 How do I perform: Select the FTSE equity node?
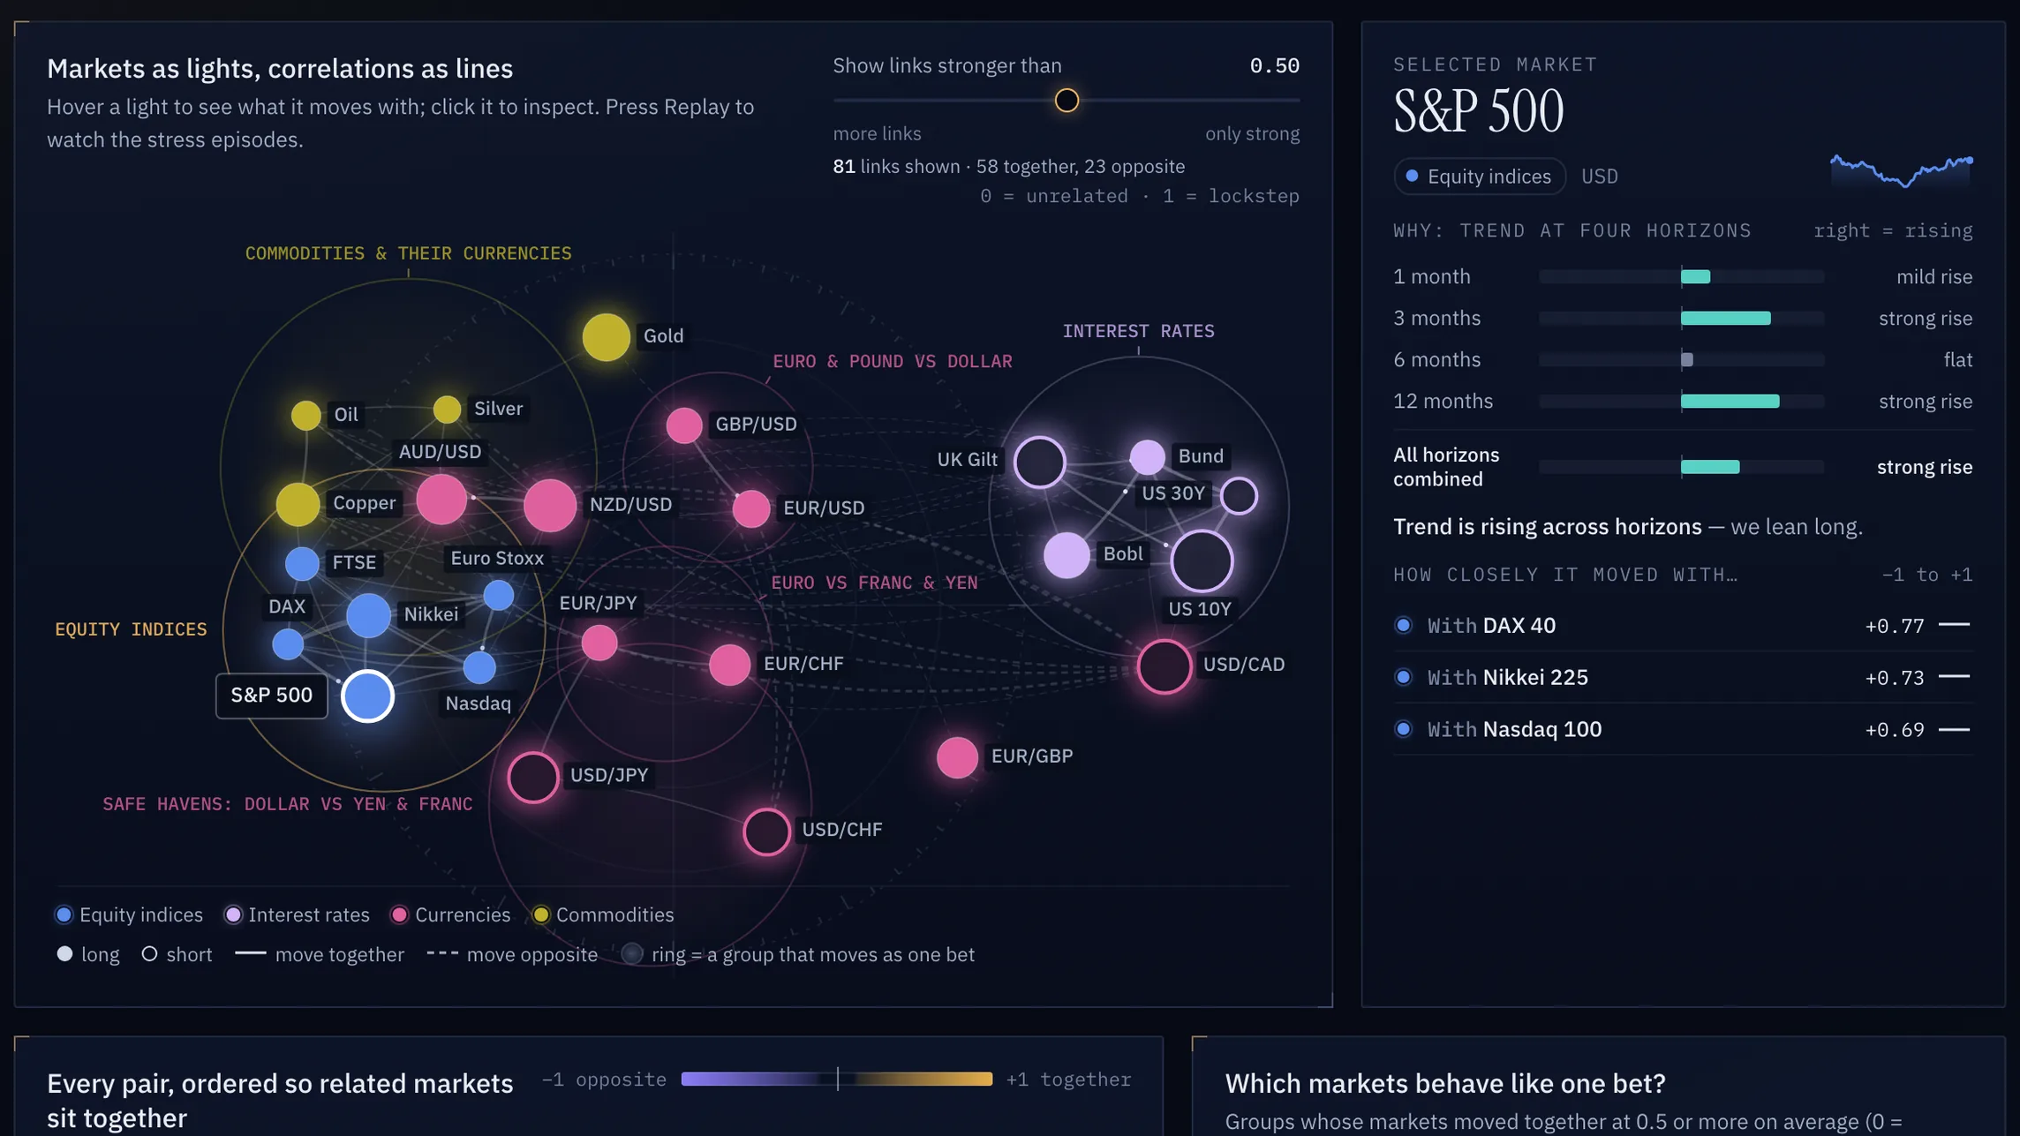[x=302, y=563]
